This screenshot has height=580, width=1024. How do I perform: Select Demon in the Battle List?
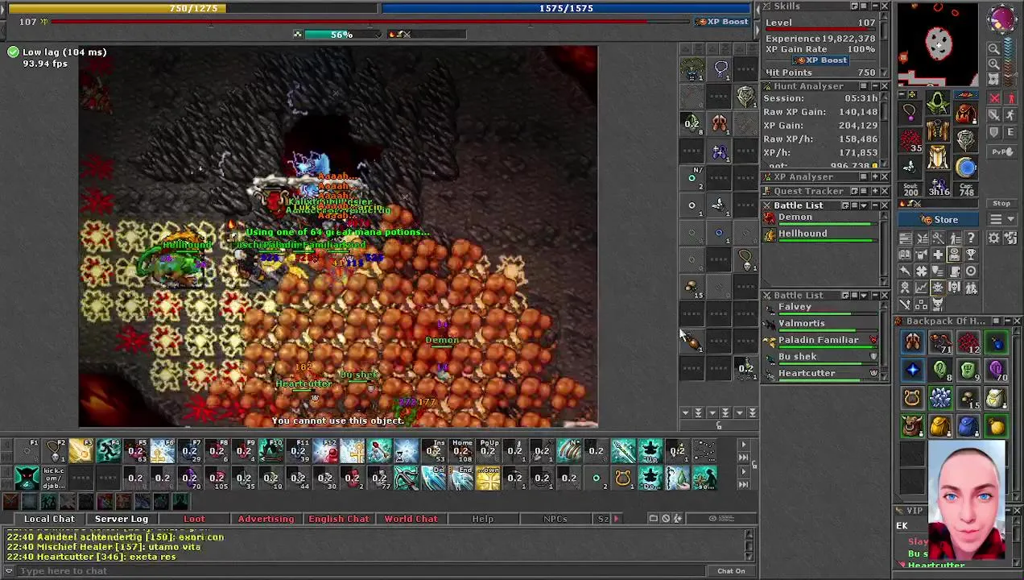(x=821, y=218)
